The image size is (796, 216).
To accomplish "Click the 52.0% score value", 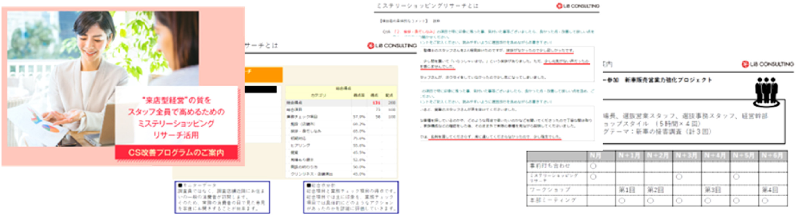I will click(359, 160).
